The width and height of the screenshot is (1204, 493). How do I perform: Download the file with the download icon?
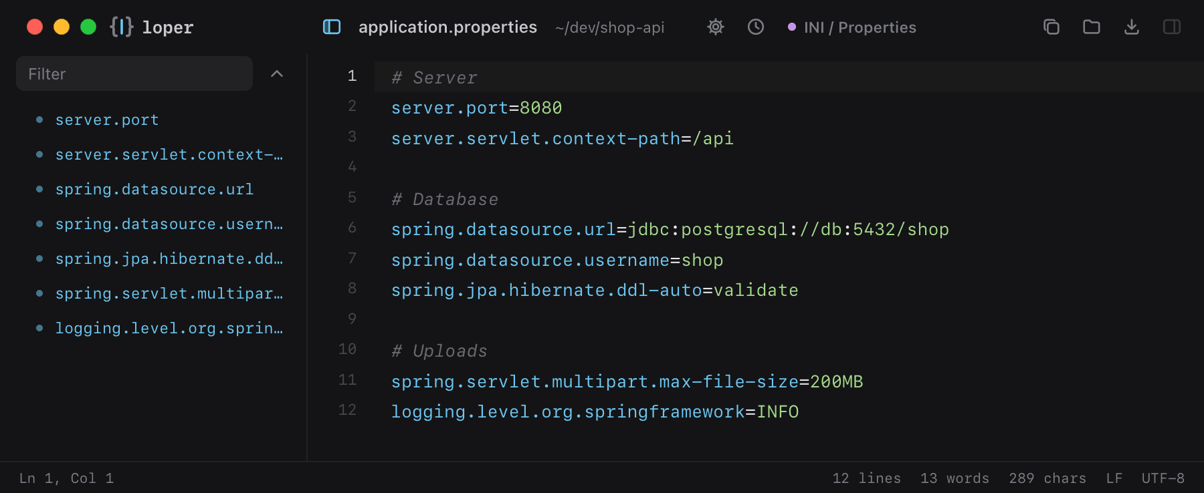[1132, 27]
